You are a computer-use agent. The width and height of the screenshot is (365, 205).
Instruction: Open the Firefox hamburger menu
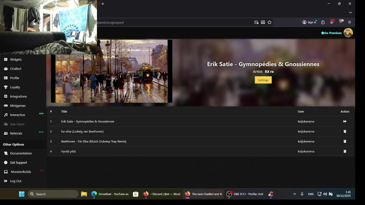(350, 22)
